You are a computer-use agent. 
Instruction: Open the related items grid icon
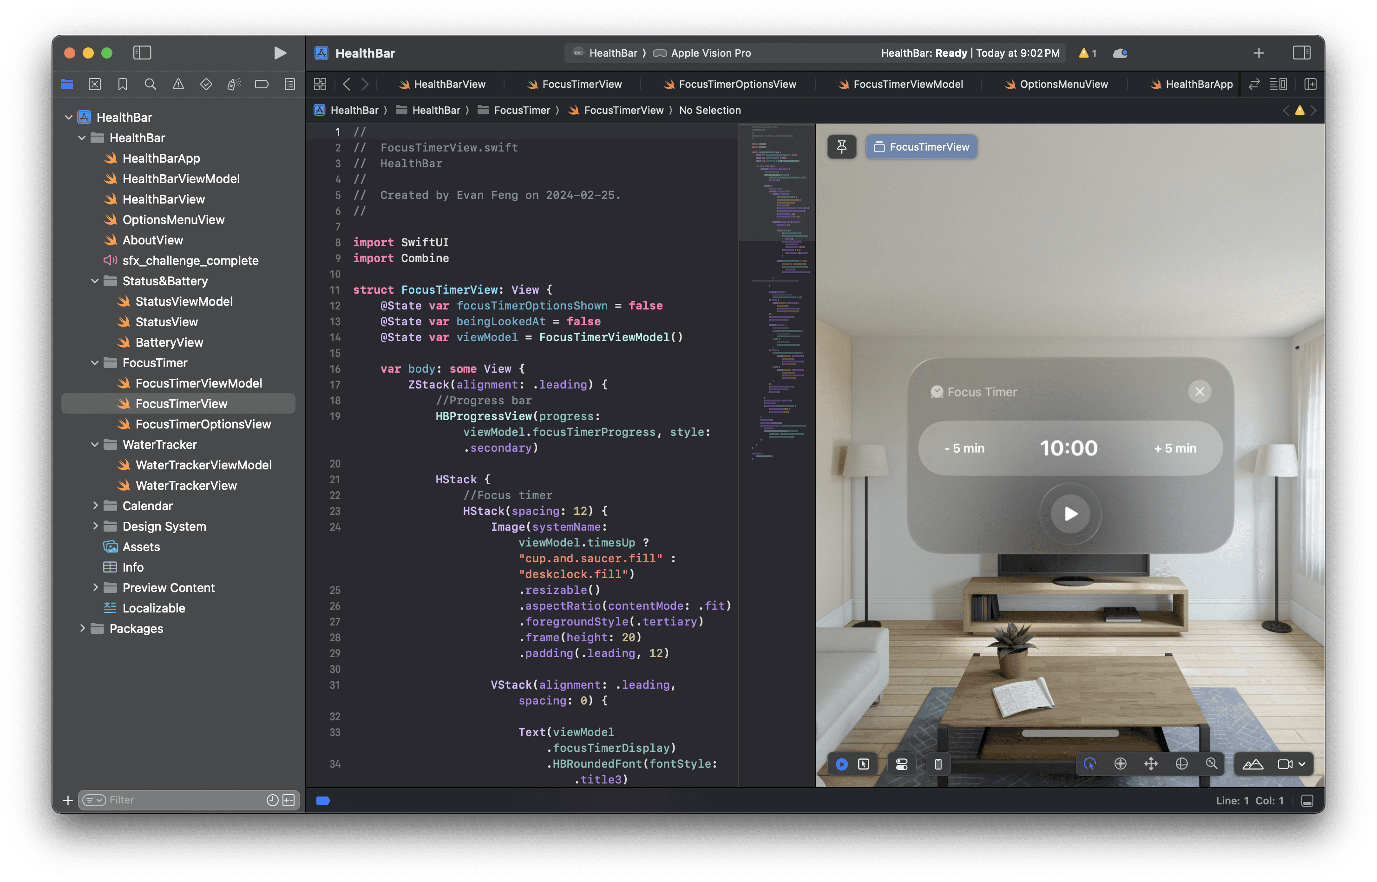click(x=320, y=85)
